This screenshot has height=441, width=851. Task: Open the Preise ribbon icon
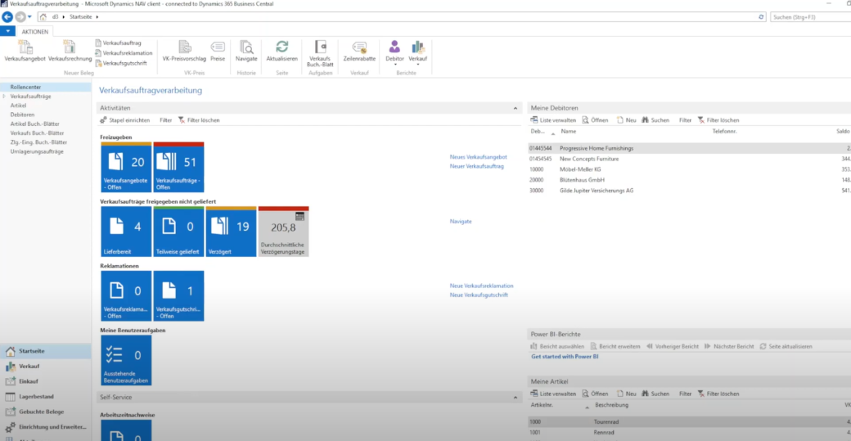click(218, 51)
